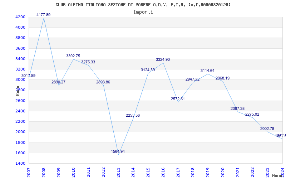Click the x-axis year 2010
Screen dimensions: 286x179
(x=74, y=173)
